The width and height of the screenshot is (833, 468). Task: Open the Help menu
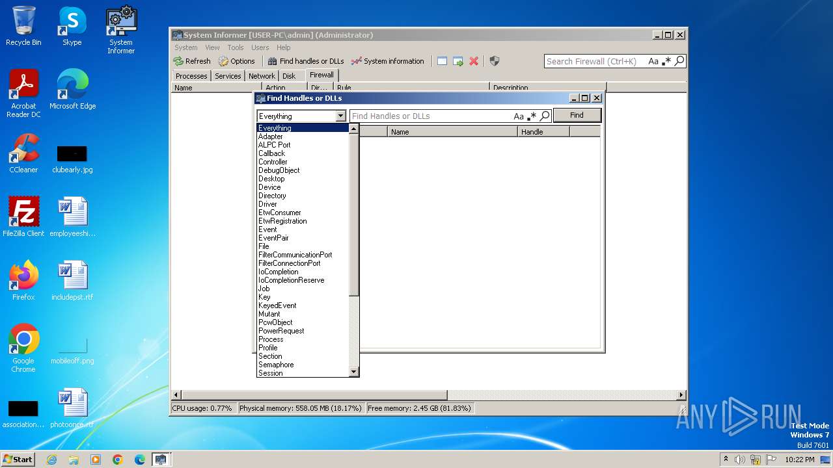pyautogui.click(x=283, y=47)
